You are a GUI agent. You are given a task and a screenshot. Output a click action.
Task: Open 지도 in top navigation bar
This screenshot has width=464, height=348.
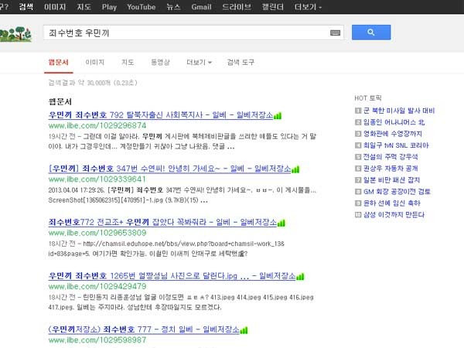coord(84,7)
